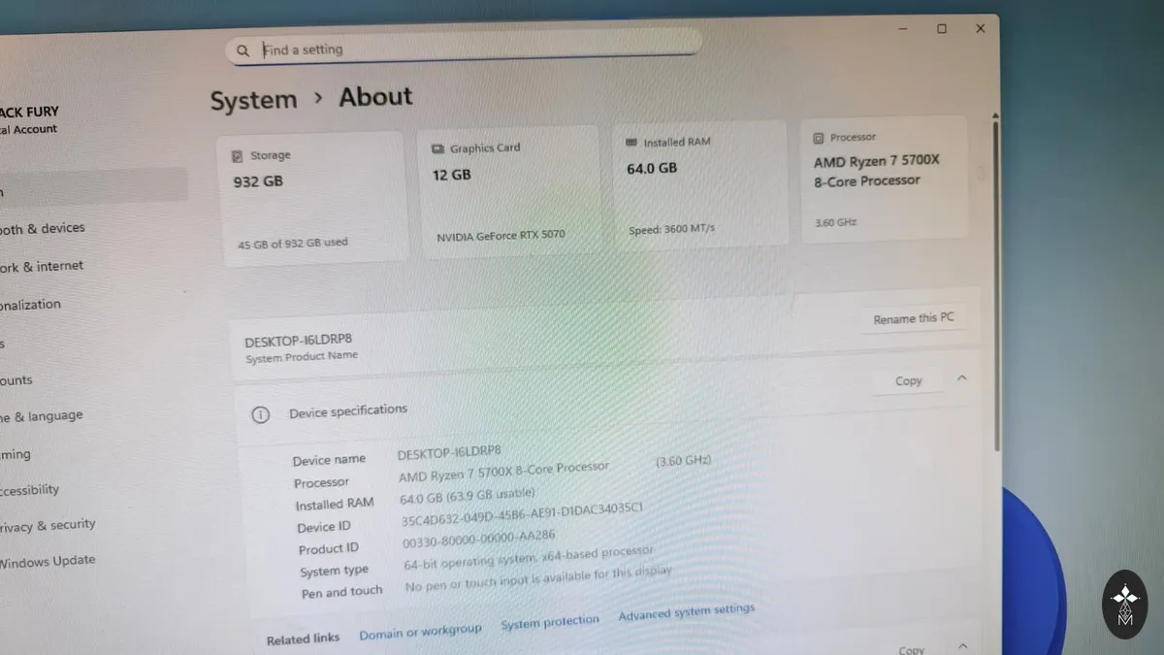1164x655 pixels.
Task: Click the Graphics Card icon
Action: click(437, 149)
